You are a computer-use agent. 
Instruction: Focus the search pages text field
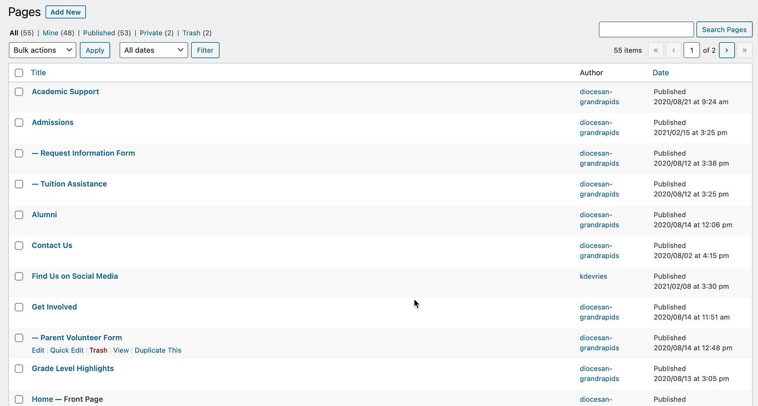coord(646,30)
